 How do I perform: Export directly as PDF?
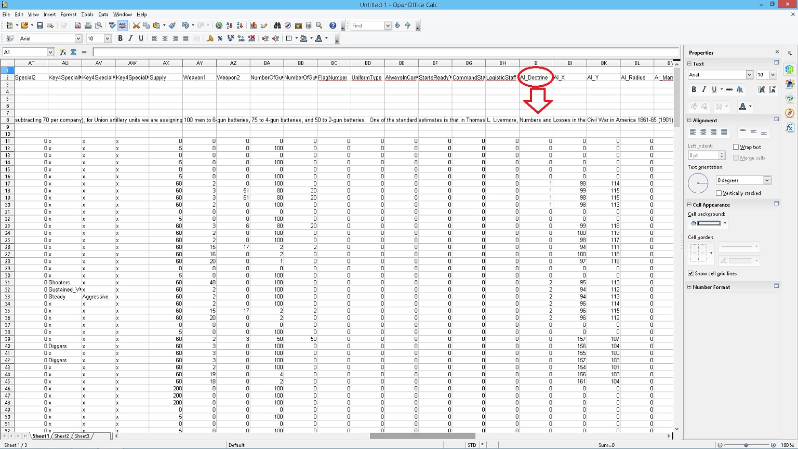pos(78,25)
